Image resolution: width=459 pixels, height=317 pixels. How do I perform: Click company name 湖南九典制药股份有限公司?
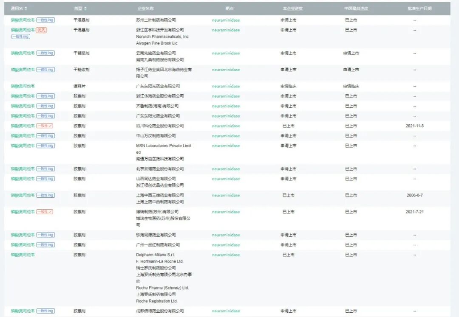pyautogui.click(x=160, y=59)
